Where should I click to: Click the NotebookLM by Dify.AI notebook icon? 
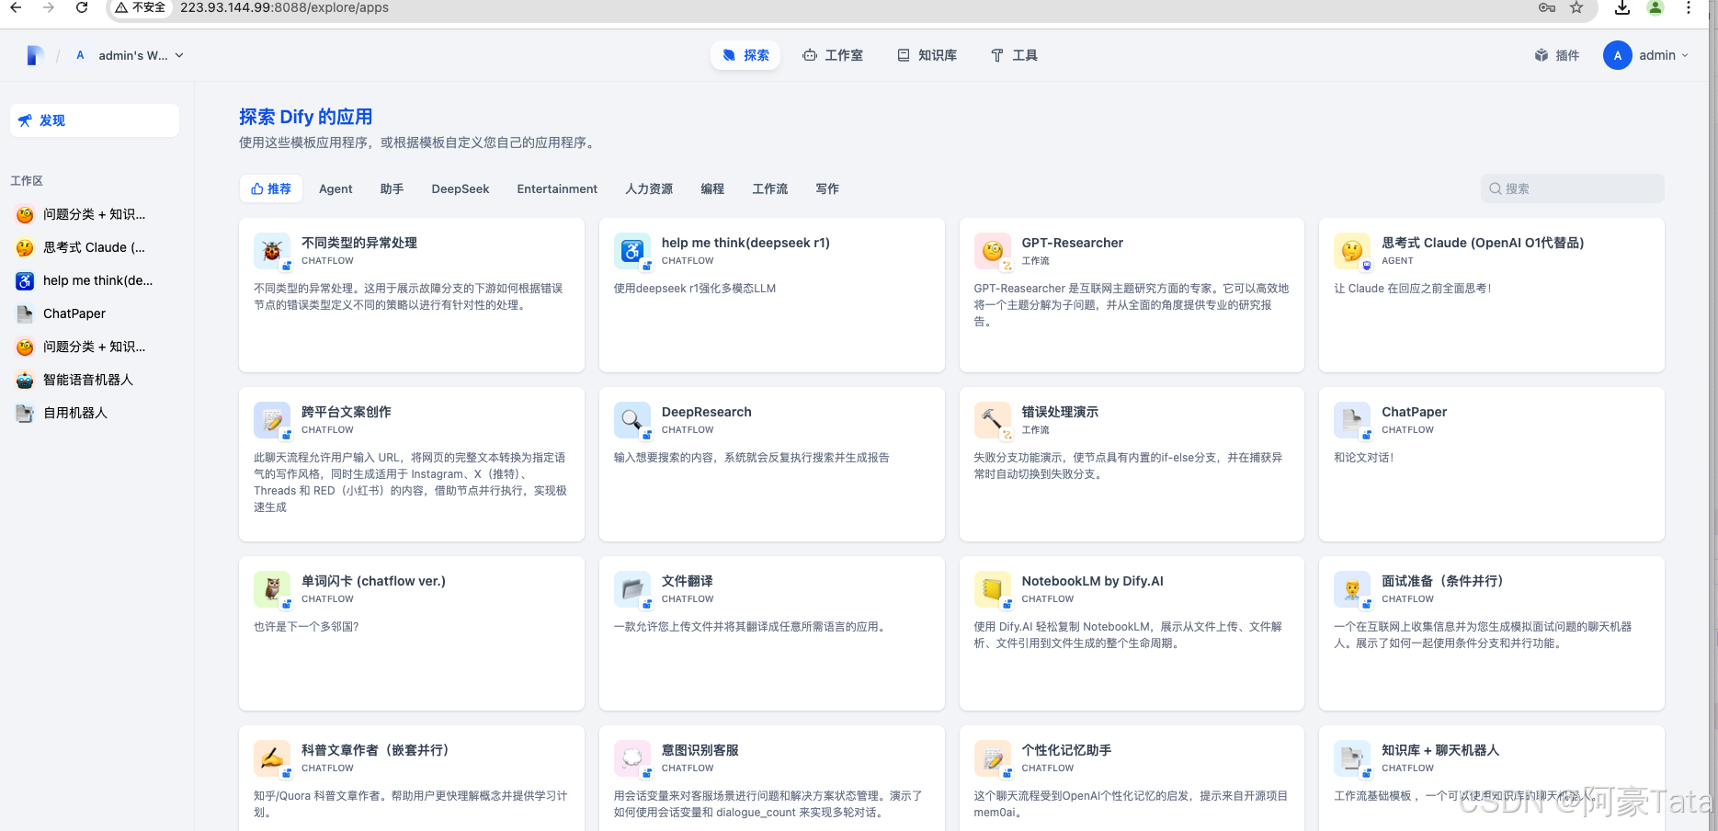point(993,589)
